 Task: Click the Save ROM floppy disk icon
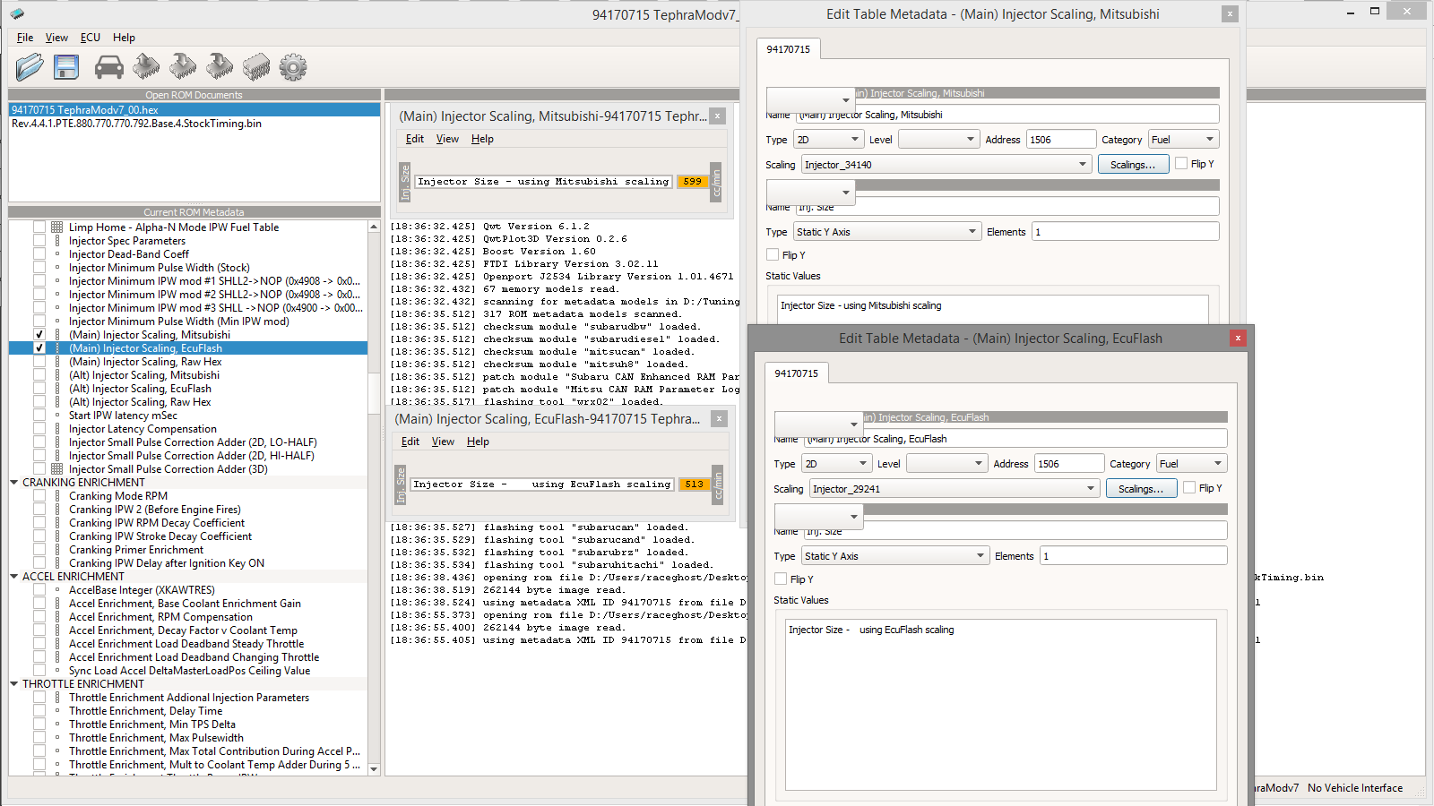66,67
